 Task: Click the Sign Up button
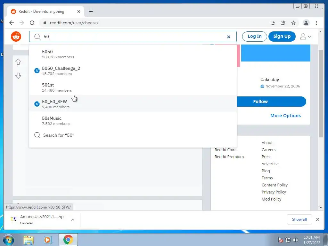[x=282, y=37]
